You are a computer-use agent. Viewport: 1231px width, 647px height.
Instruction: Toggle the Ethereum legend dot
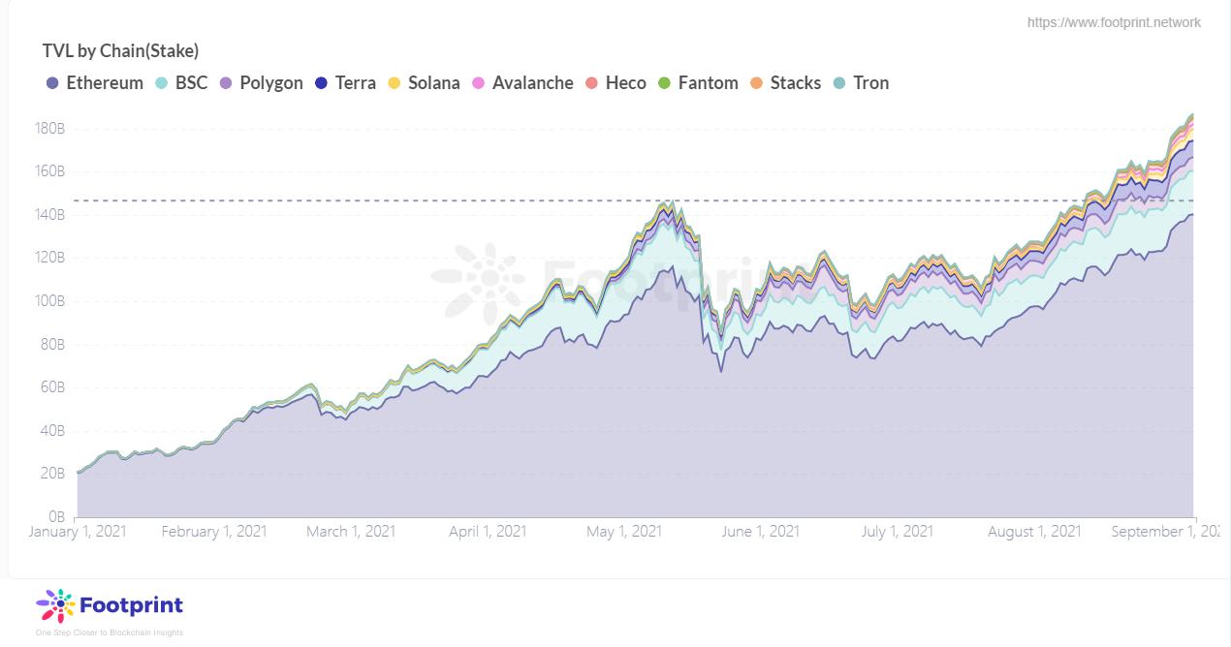pyautogui.click(x=52, y=83)
